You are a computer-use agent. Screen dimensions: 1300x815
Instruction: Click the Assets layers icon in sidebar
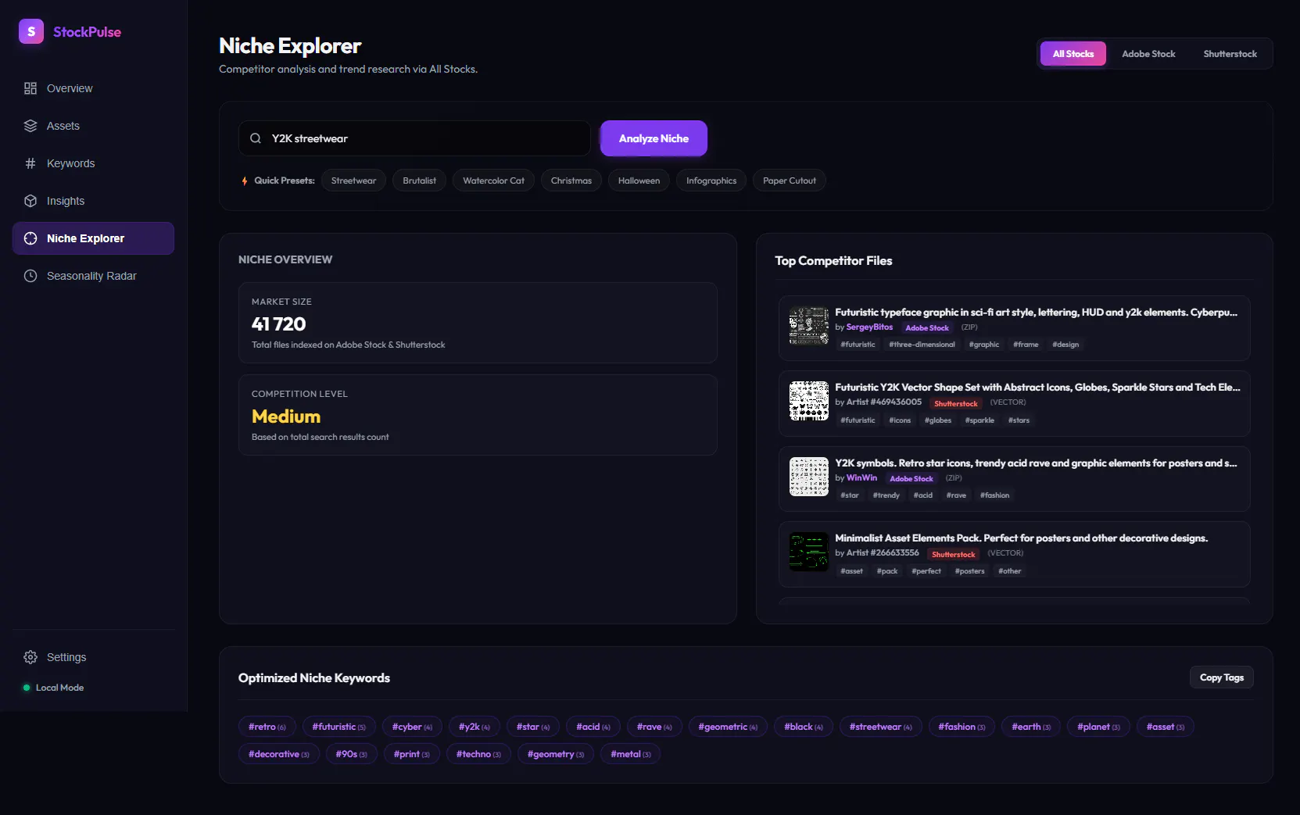click(x=30, y=126)
